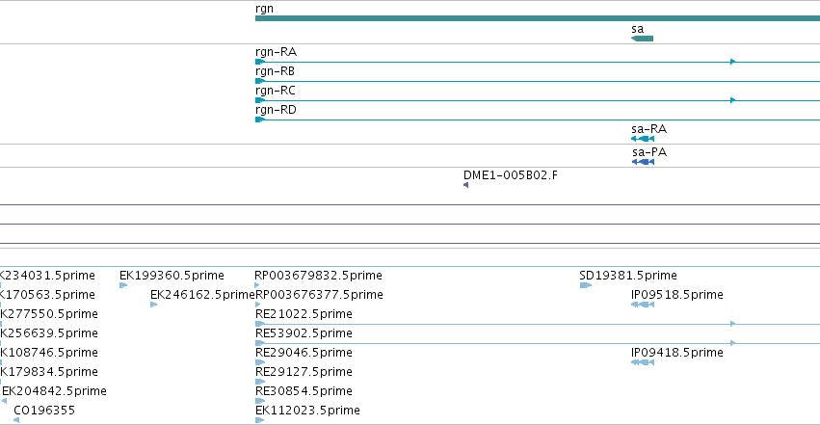Select the K179834.5prime label
Screen dimensions: 820x425
click(48, 372)
